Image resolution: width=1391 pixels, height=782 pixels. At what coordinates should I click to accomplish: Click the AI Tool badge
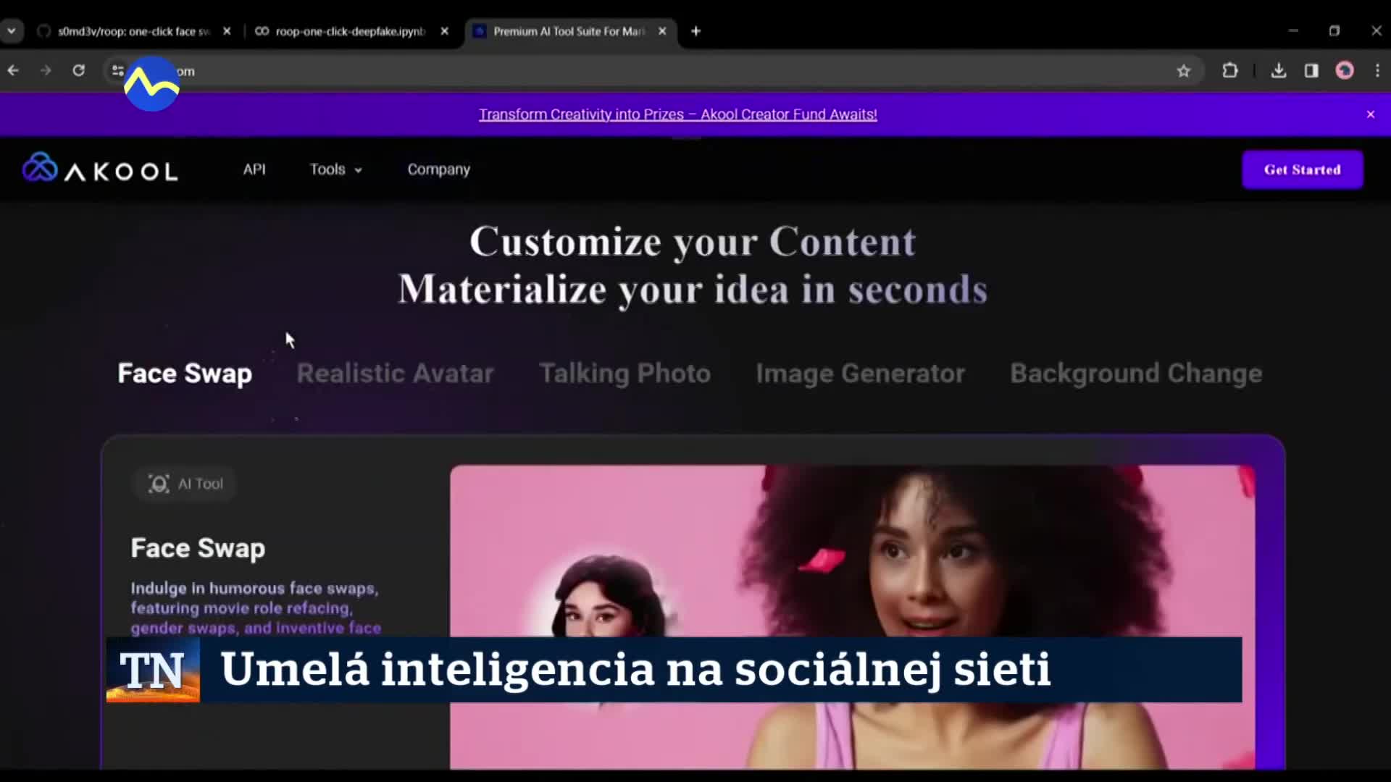(x=186, y=484)
